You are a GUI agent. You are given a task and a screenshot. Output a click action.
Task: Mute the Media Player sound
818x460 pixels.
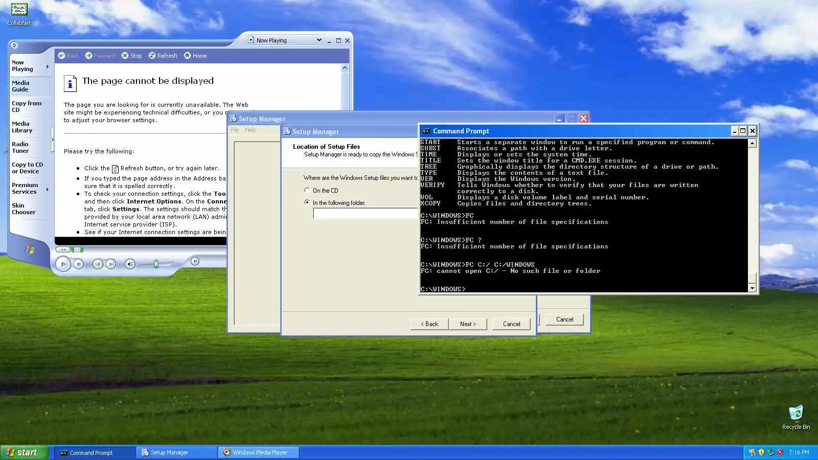pyautogui.click(x=130, y=264)
